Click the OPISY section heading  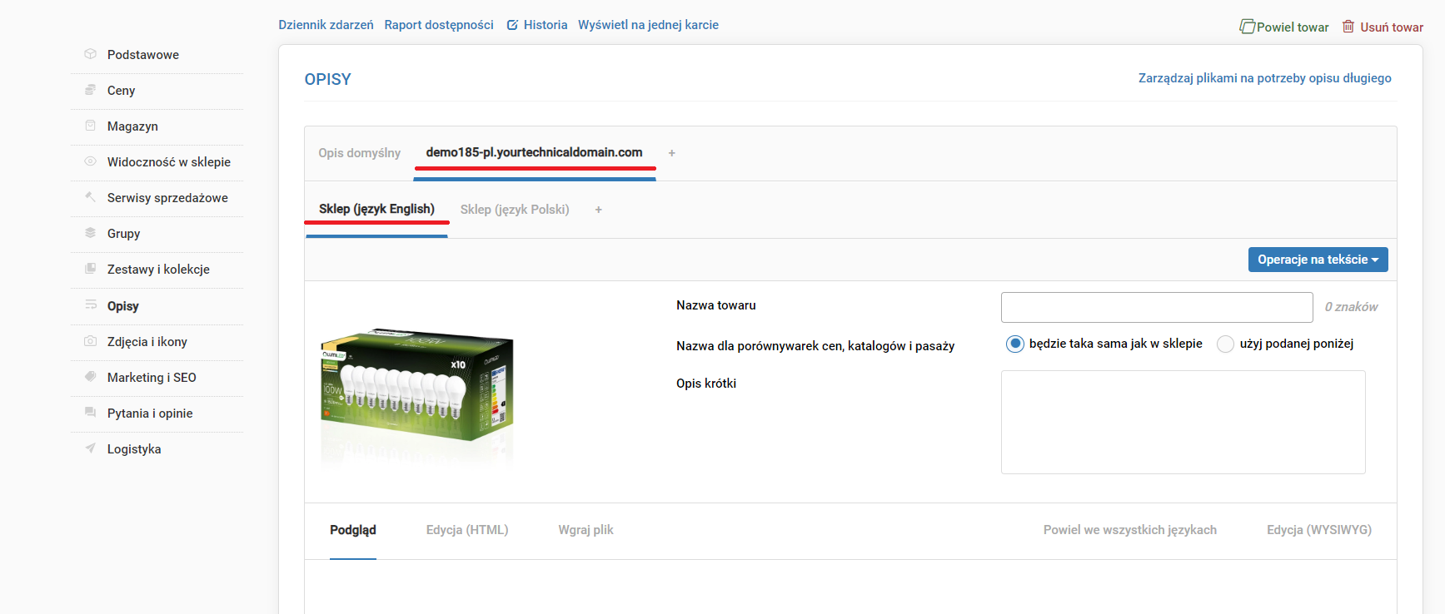[328, 79]
